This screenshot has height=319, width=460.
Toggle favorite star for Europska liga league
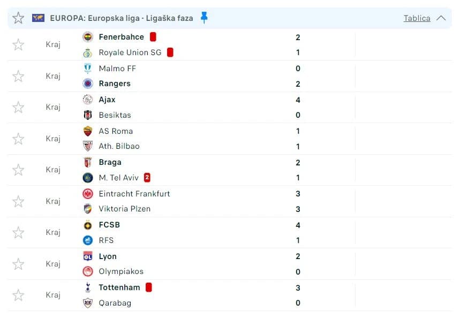click(18, 18)
